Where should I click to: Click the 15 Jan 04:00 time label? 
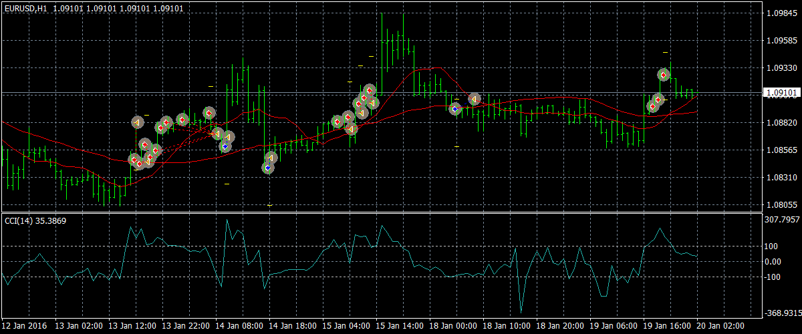[x=346, y=325]
